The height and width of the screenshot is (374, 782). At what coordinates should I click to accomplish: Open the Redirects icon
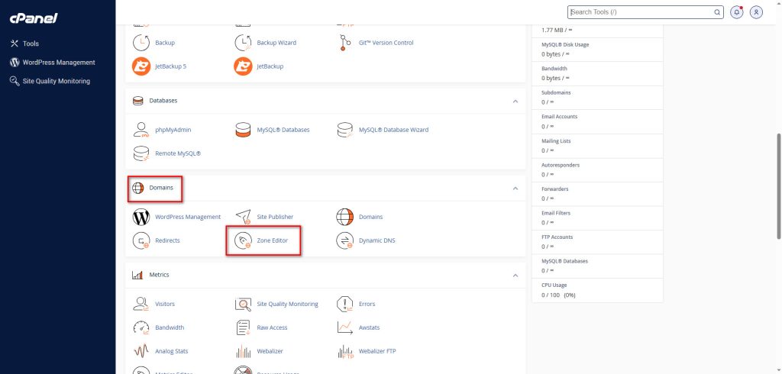coord(141,240)
